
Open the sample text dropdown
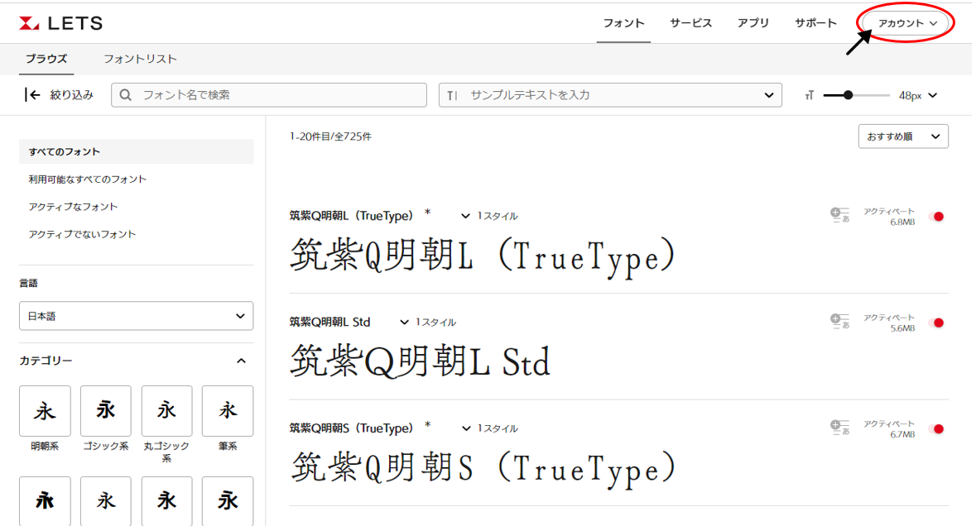[769, 95]
